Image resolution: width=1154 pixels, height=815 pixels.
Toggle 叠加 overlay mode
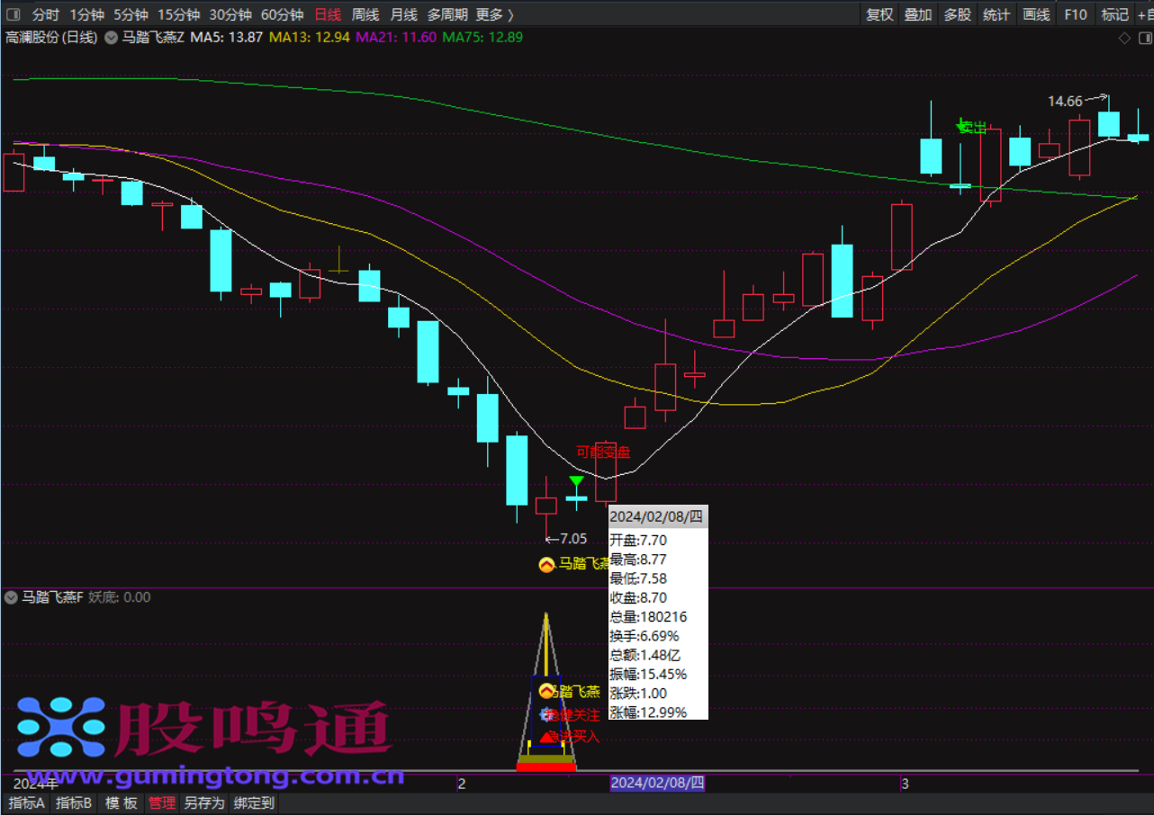point(917,14)
